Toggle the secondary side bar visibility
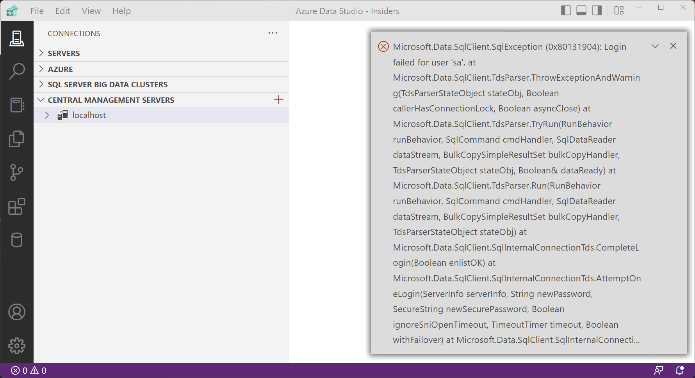 pos(596,11)
